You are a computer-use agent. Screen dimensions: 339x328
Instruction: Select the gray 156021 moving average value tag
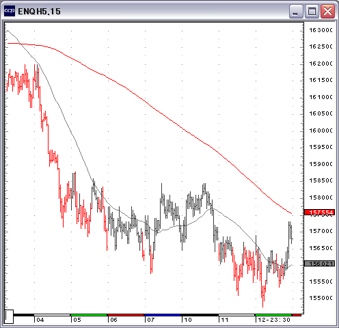tap(319, 264)
